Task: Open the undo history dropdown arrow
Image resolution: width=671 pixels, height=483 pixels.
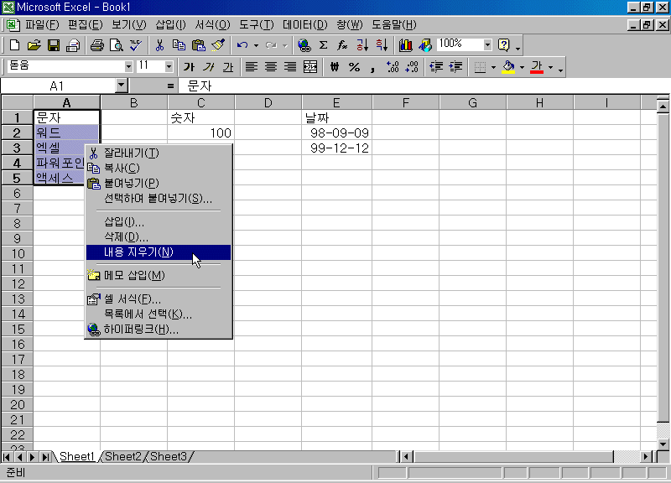Action: (x=256, y=45)
